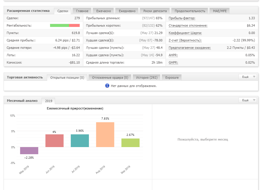261x190 pixels.
Task: Select the May 2019 purple bar
Action: click(x=29, y=151)
